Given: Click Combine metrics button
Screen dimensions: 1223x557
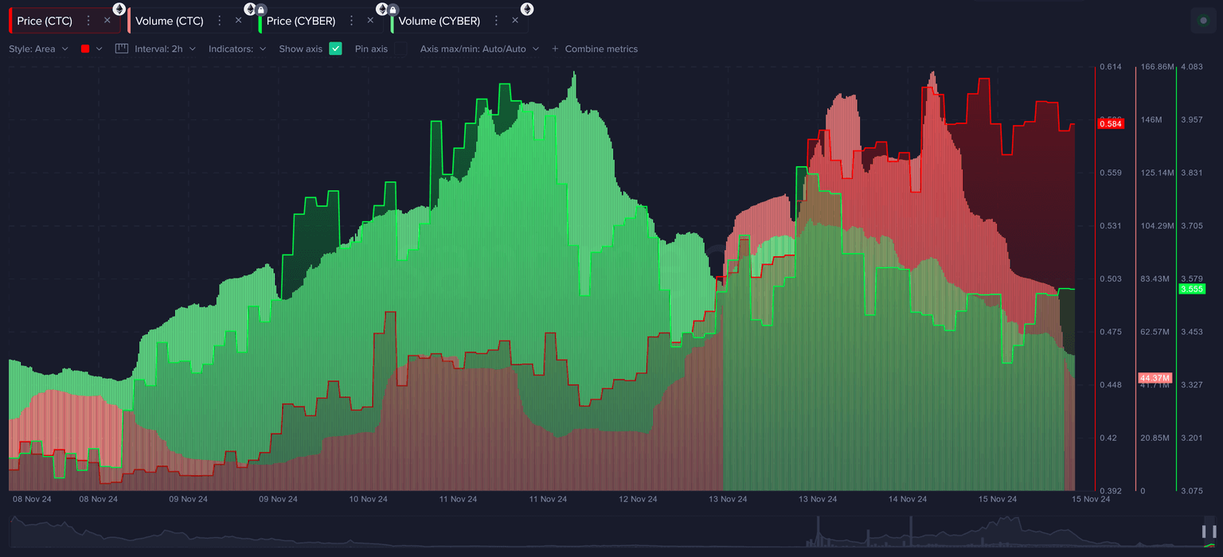Looking at the screenshot, I should pos(595,49).
